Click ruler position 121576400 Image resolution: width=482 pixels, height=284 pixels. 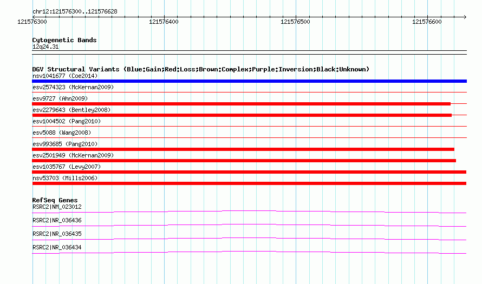point(164,22)
